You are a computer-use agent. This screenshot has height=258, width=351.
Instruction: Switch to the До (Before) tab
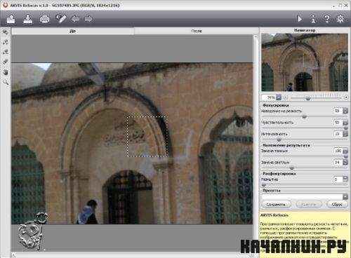coord(73,31)
